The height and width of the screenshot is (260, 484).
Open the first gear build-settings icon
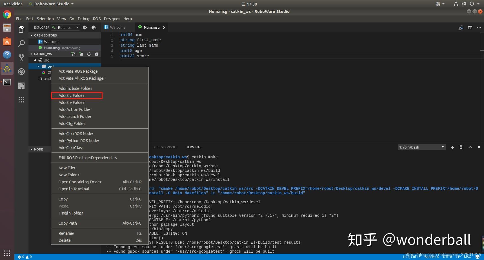[x=85, y=28]
